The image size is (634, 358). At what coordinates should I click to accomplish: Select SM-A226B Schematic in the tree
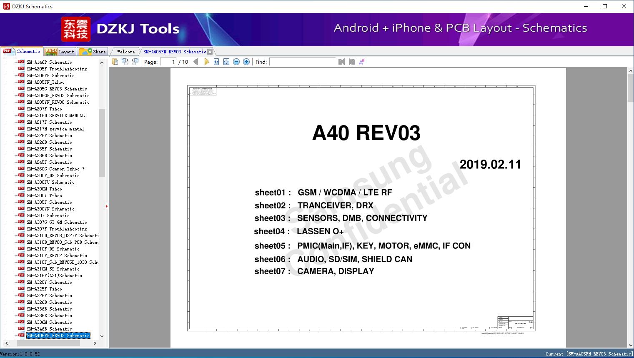coord(50,142)
